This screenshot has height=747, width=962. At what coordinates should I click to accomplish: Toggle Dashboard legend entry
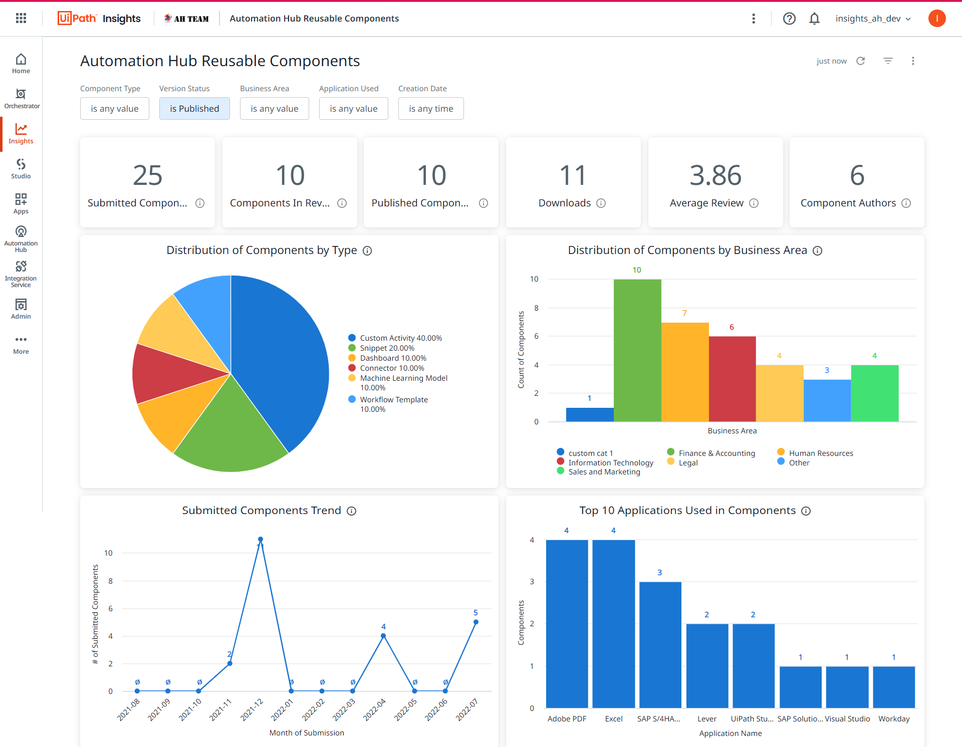point(388,358)
